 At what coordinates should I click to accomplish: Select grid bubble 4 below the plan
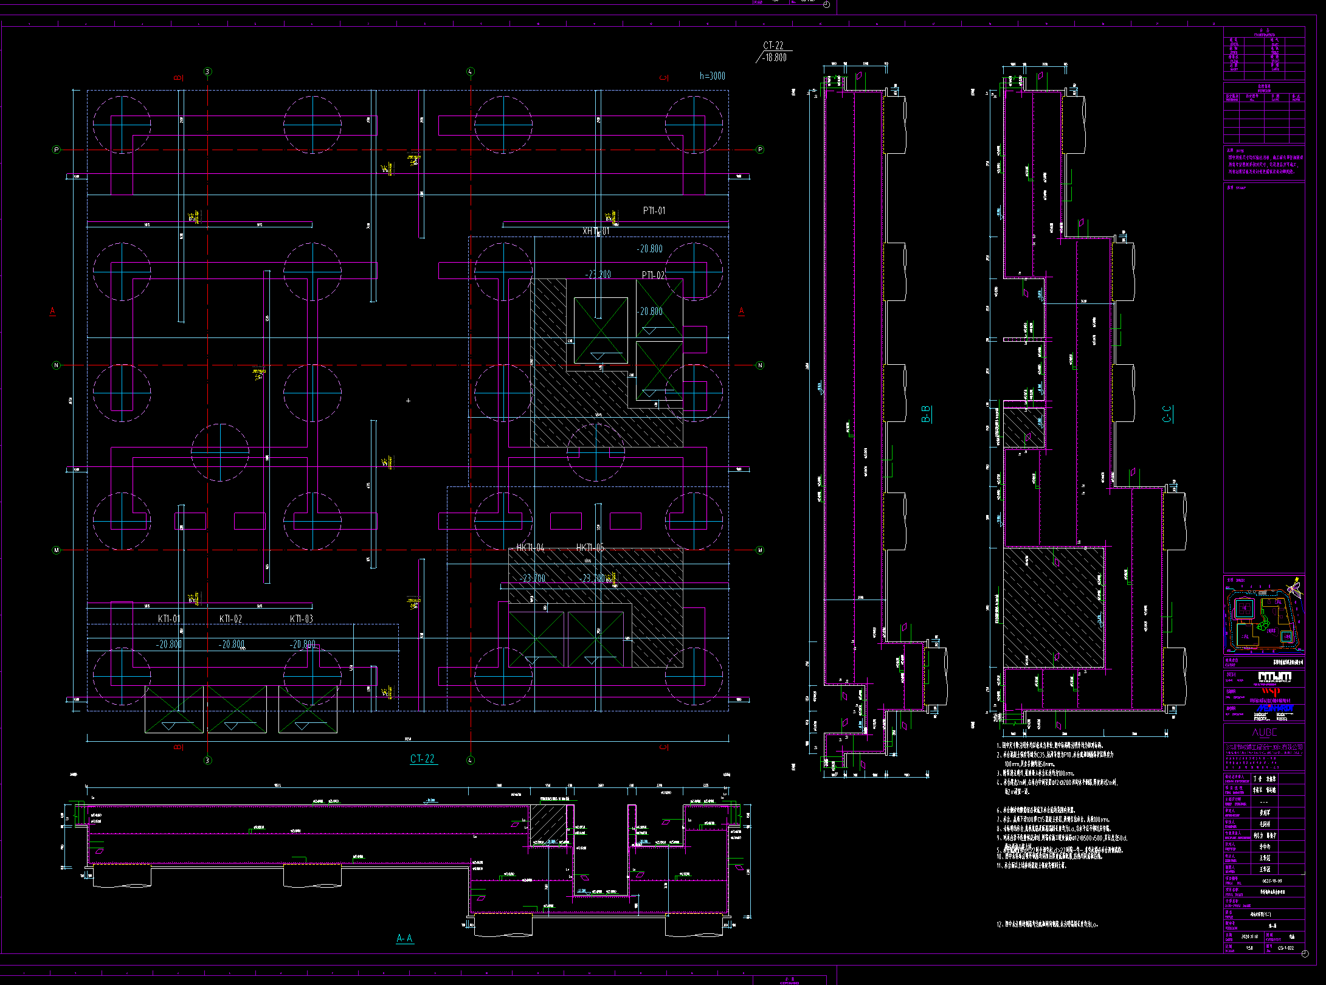(x=470, y=761)
